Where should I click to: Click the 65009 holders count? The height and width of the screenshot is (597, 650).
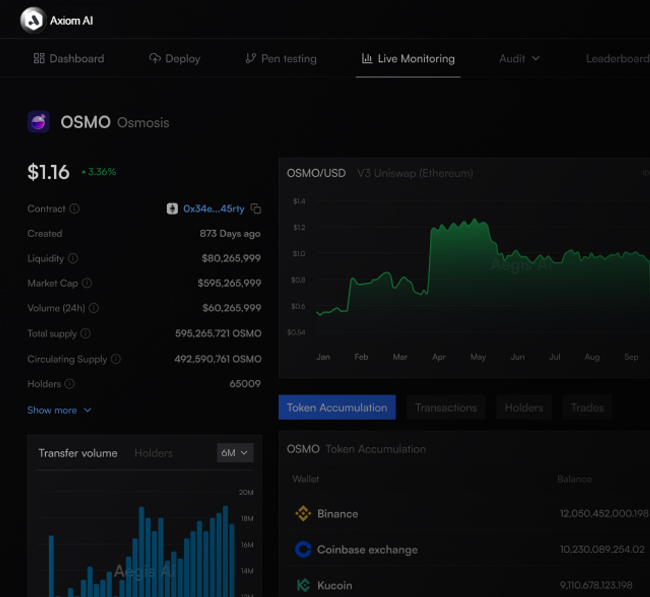pyautogui.click(x=246, y=384)
